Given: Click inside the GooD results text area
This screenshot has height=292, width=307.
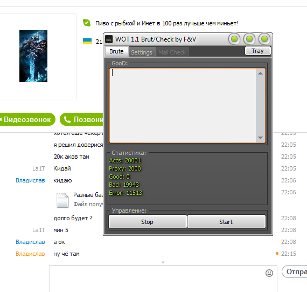Looking at the screenshot, I should (183, 105).
